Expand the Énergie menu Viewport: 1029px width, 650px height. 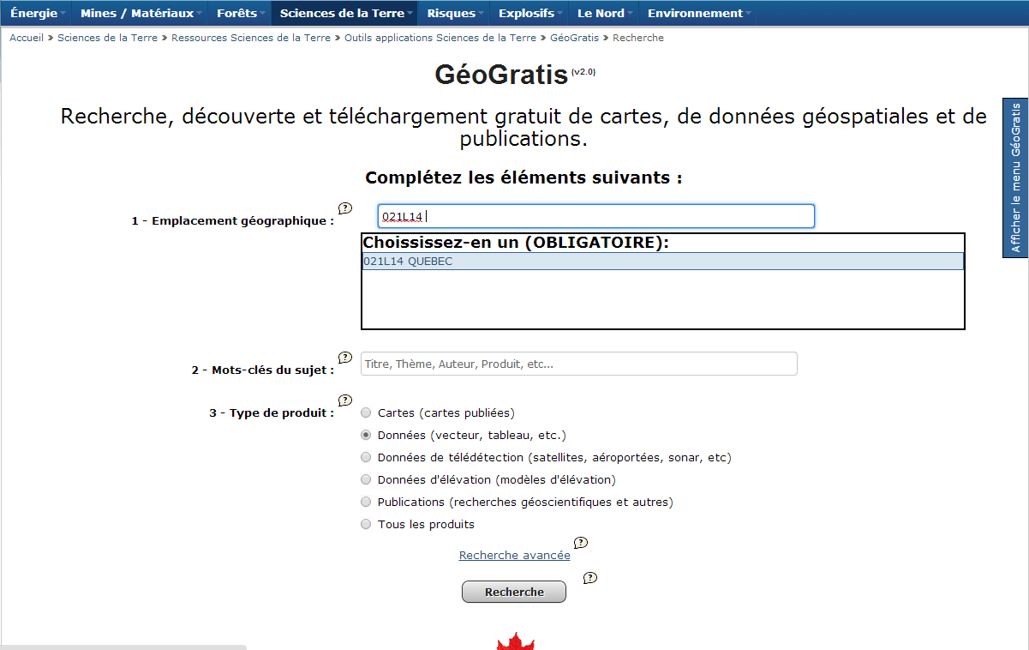tap(37, 13)
